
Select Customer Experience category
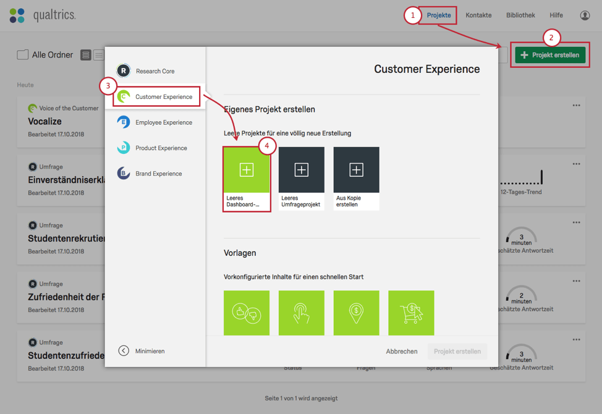(156, 96)
